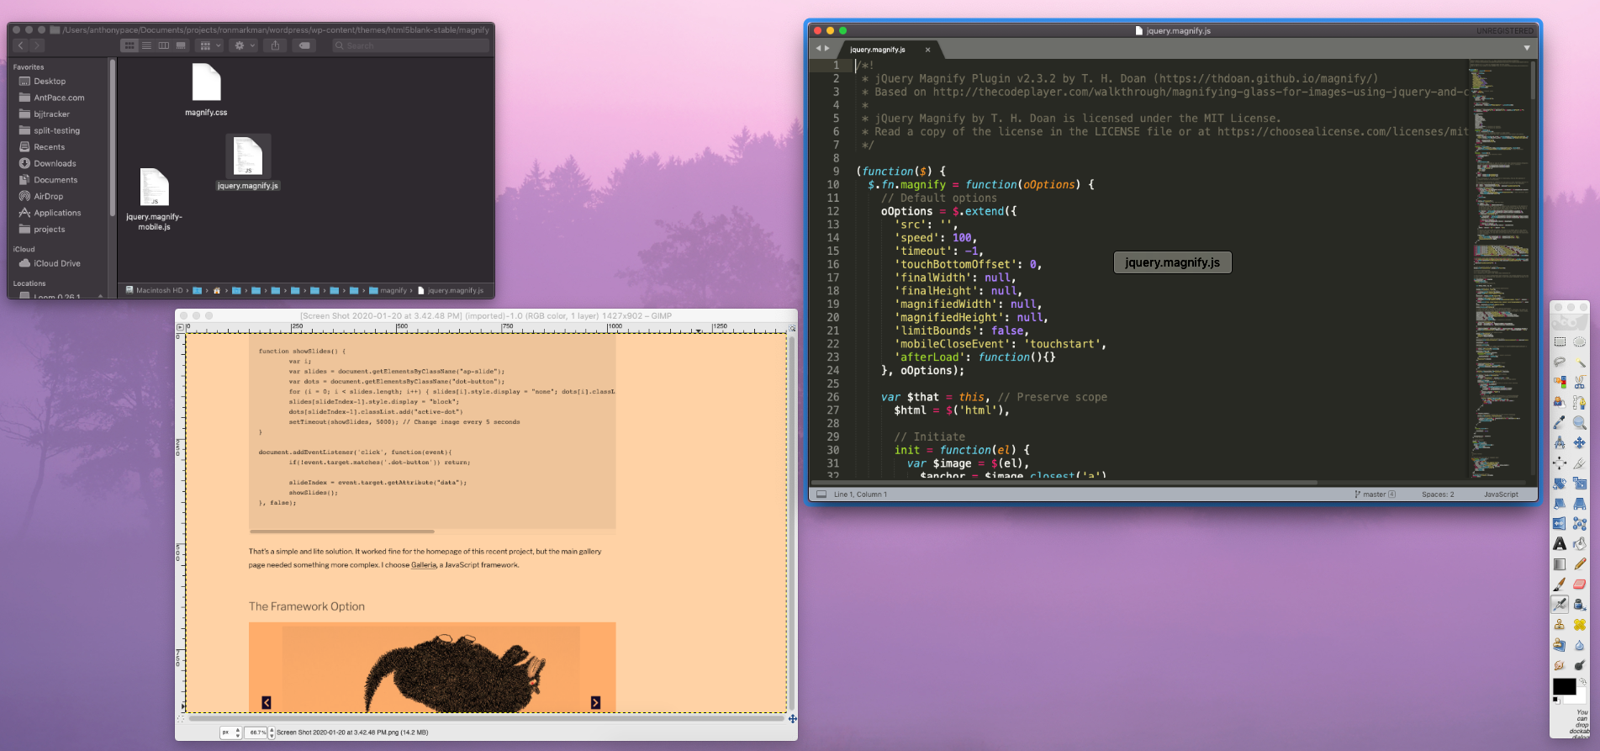Open Spaces: 2 indentation menu
Viewport: 1600px width, 751px height.
(1438, 494)
